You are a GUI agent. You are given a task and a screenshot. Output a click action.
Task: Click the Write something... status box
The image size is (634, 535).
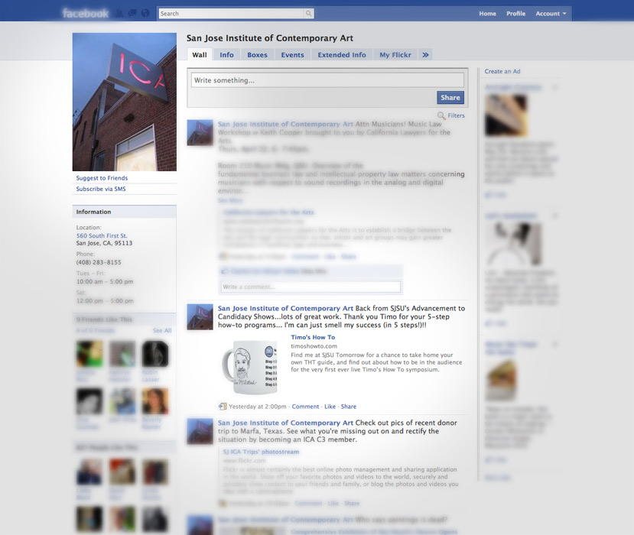click(327, 80)
